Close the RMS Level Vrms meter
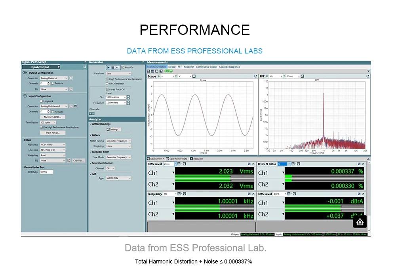The width and height of the screenshot is (396, 269). point(253,164)
